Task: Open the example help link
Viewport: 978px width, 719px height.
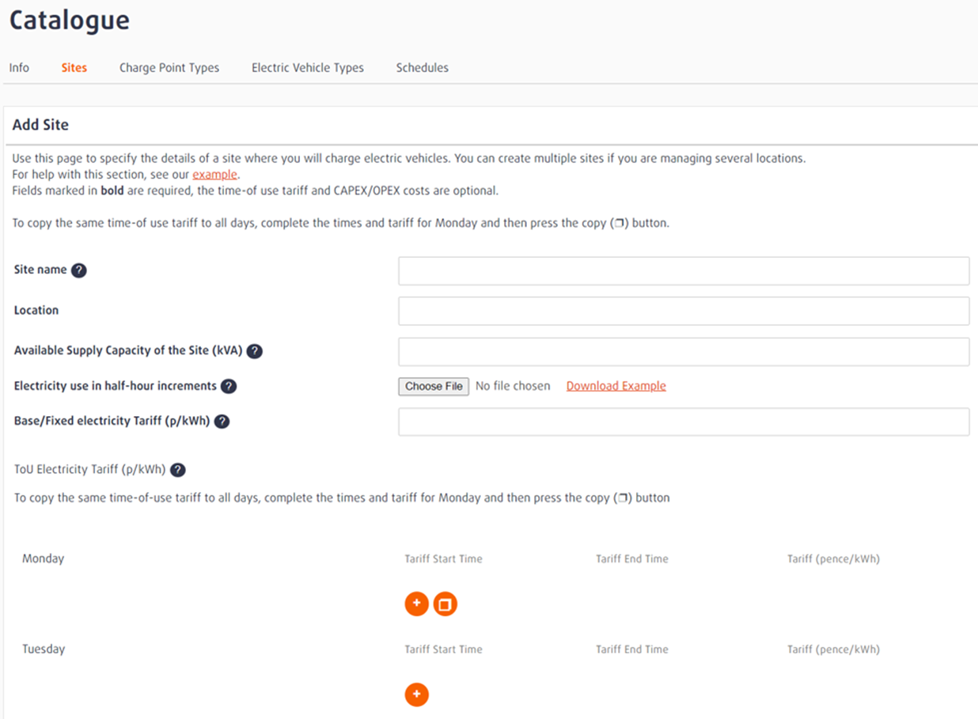Action: [214, 173]
